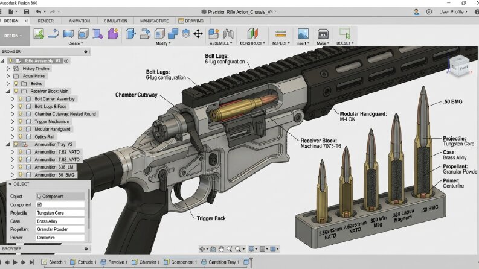479x269 pixels.
Task: Select the Revolve 1 timeline feature
Action: [x=114, y=262]
